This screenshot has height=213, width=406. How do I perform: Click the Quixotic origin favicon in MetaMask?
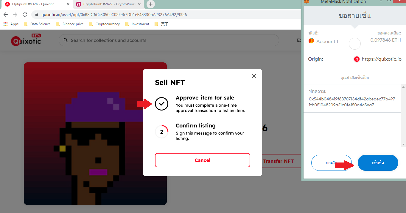pyautogui.click(x=357, y=59)
